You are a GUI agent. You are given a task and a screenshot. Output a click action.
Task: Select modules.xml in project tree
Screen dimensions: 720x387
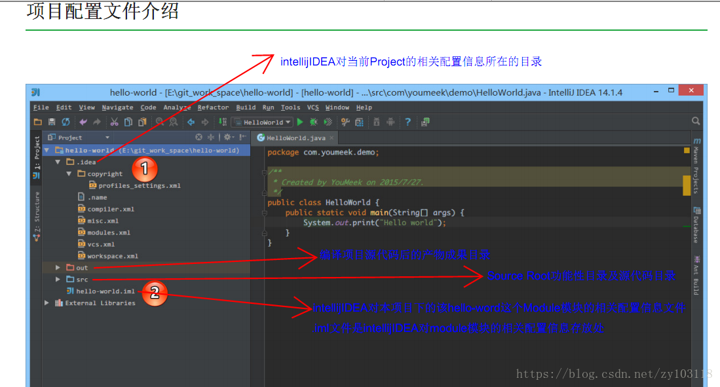104,232
